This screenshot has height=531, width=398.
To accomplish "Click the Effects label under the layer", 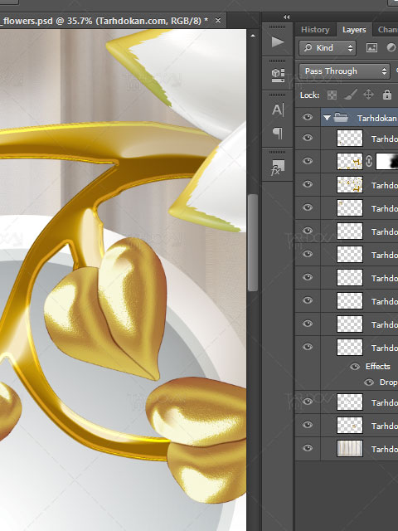I will tap(378, 366).
